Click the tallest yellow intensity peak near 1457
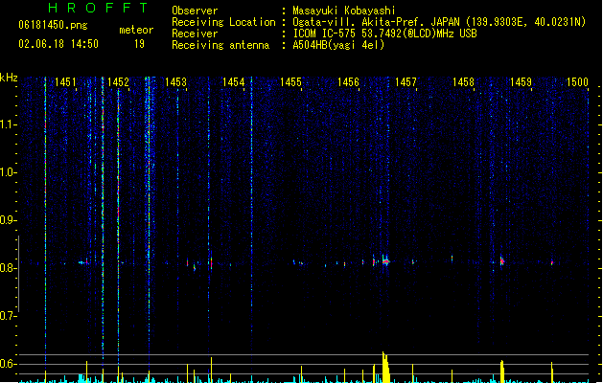This screenshot has height=383, width=603. [x=385, y=368]
